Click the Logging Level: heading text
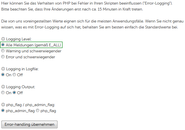 tap(19, 39)
